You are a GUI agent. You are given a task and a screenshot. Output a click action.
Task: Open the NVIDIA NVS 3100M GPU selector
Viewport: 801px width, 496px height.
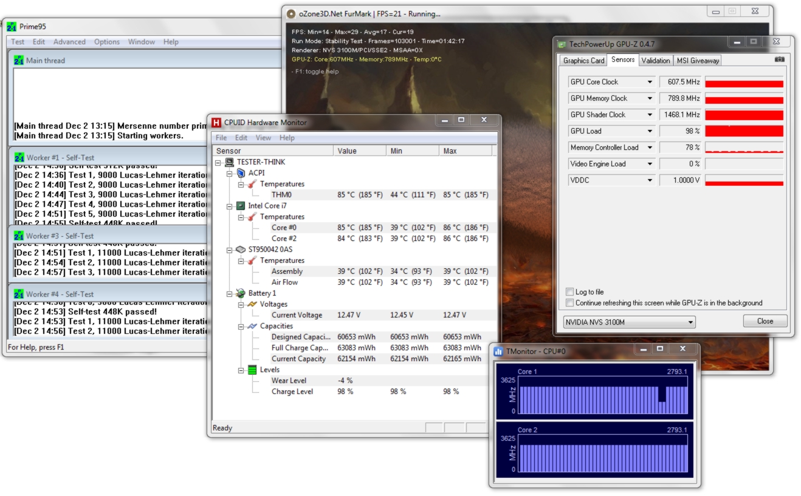click(629, 322)
